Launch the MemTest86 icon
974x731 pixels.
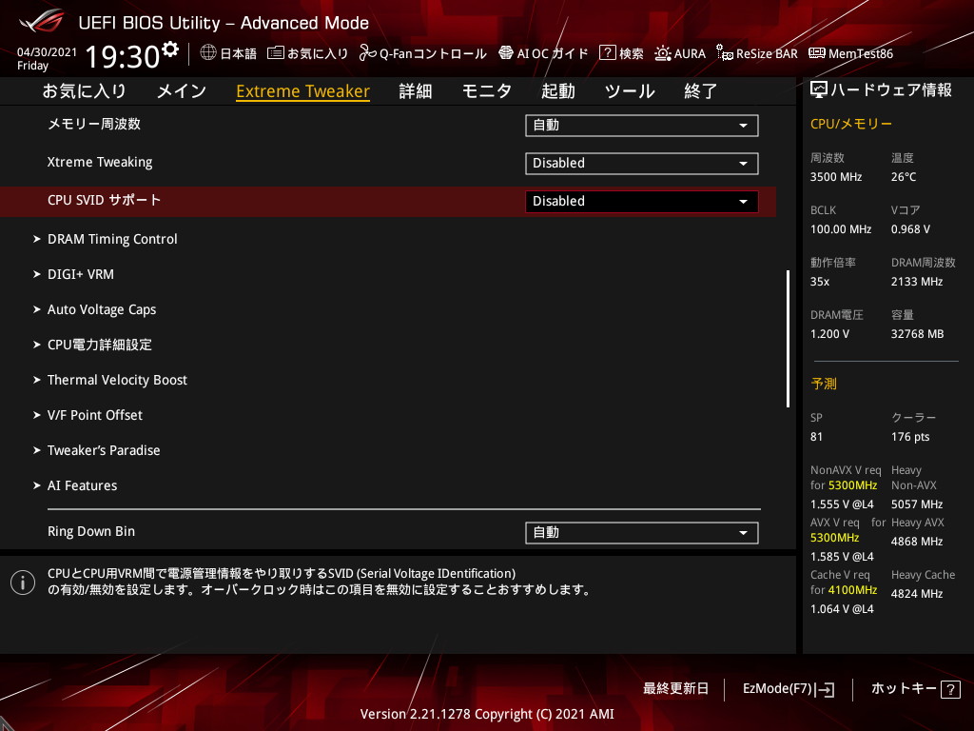[x=817, y=53]
